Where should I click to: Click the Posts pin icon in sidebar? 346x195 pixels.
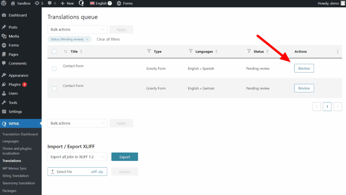pos(4,27)
